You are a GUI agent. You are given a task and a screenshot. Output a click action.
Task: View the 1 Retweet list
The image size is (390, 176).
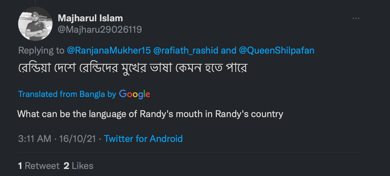(39, 166)
